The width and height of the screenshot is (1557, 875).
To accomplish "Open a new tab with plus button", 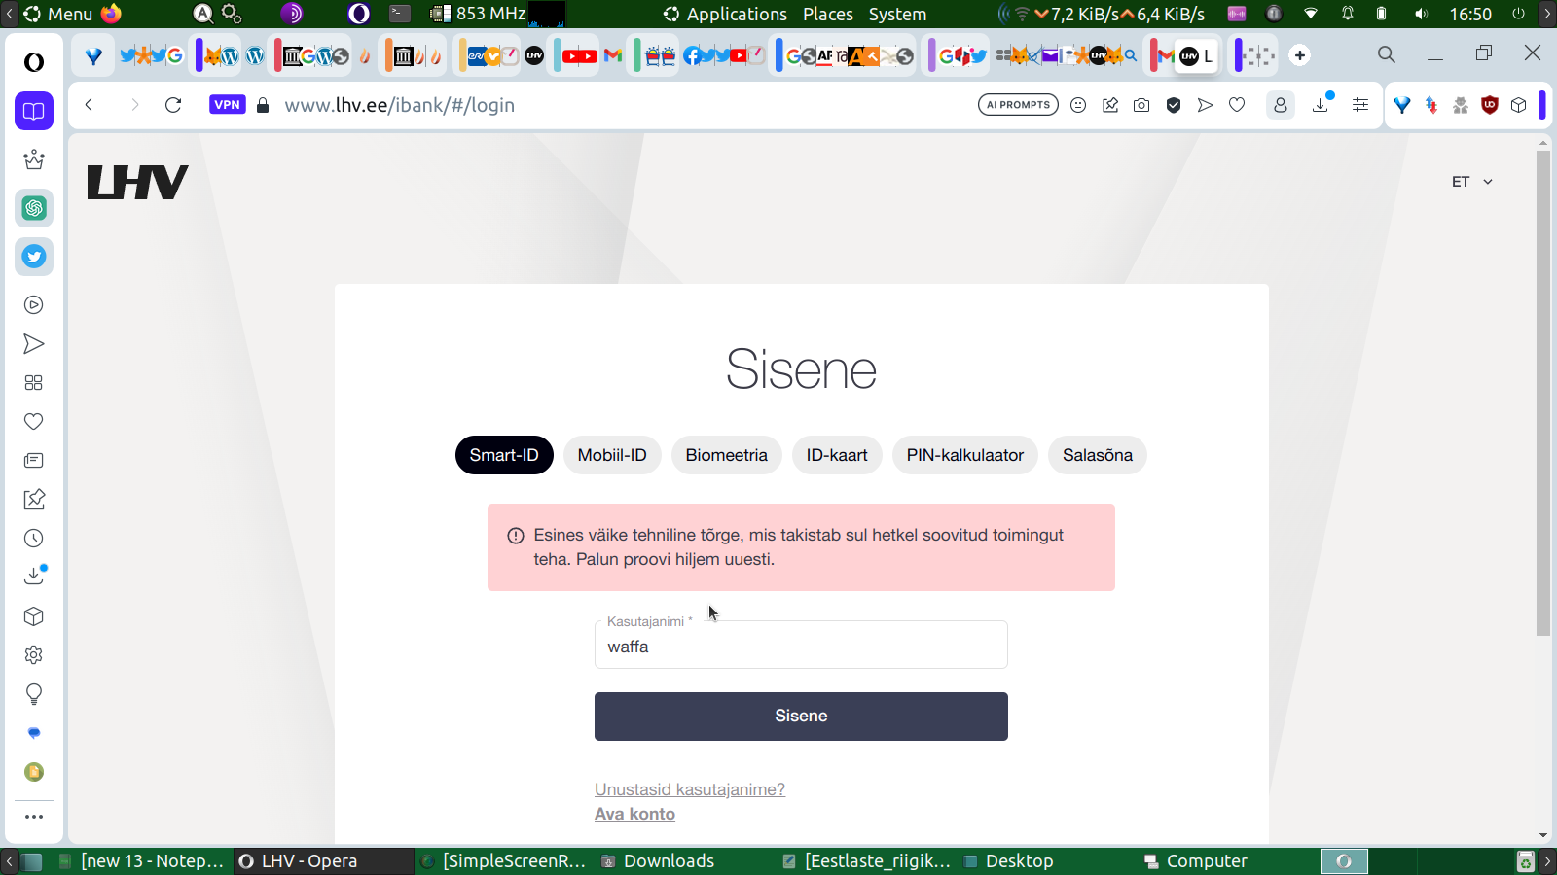I will point(1300,55).
